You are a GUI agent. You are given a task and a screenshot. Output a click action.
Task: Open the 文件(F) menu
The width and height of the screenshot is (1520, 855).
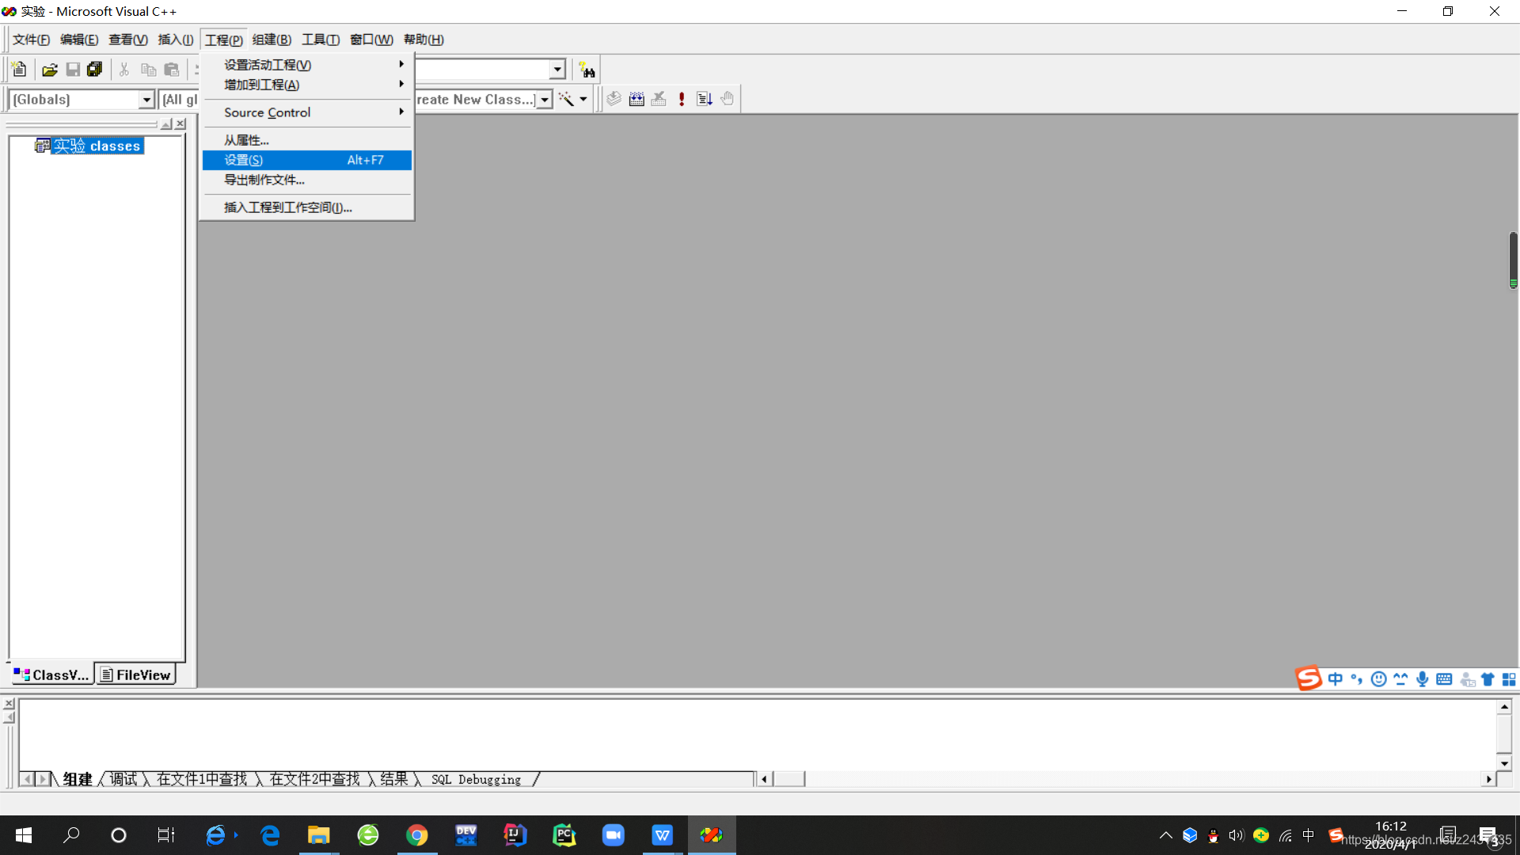click(x=31, y=40)
